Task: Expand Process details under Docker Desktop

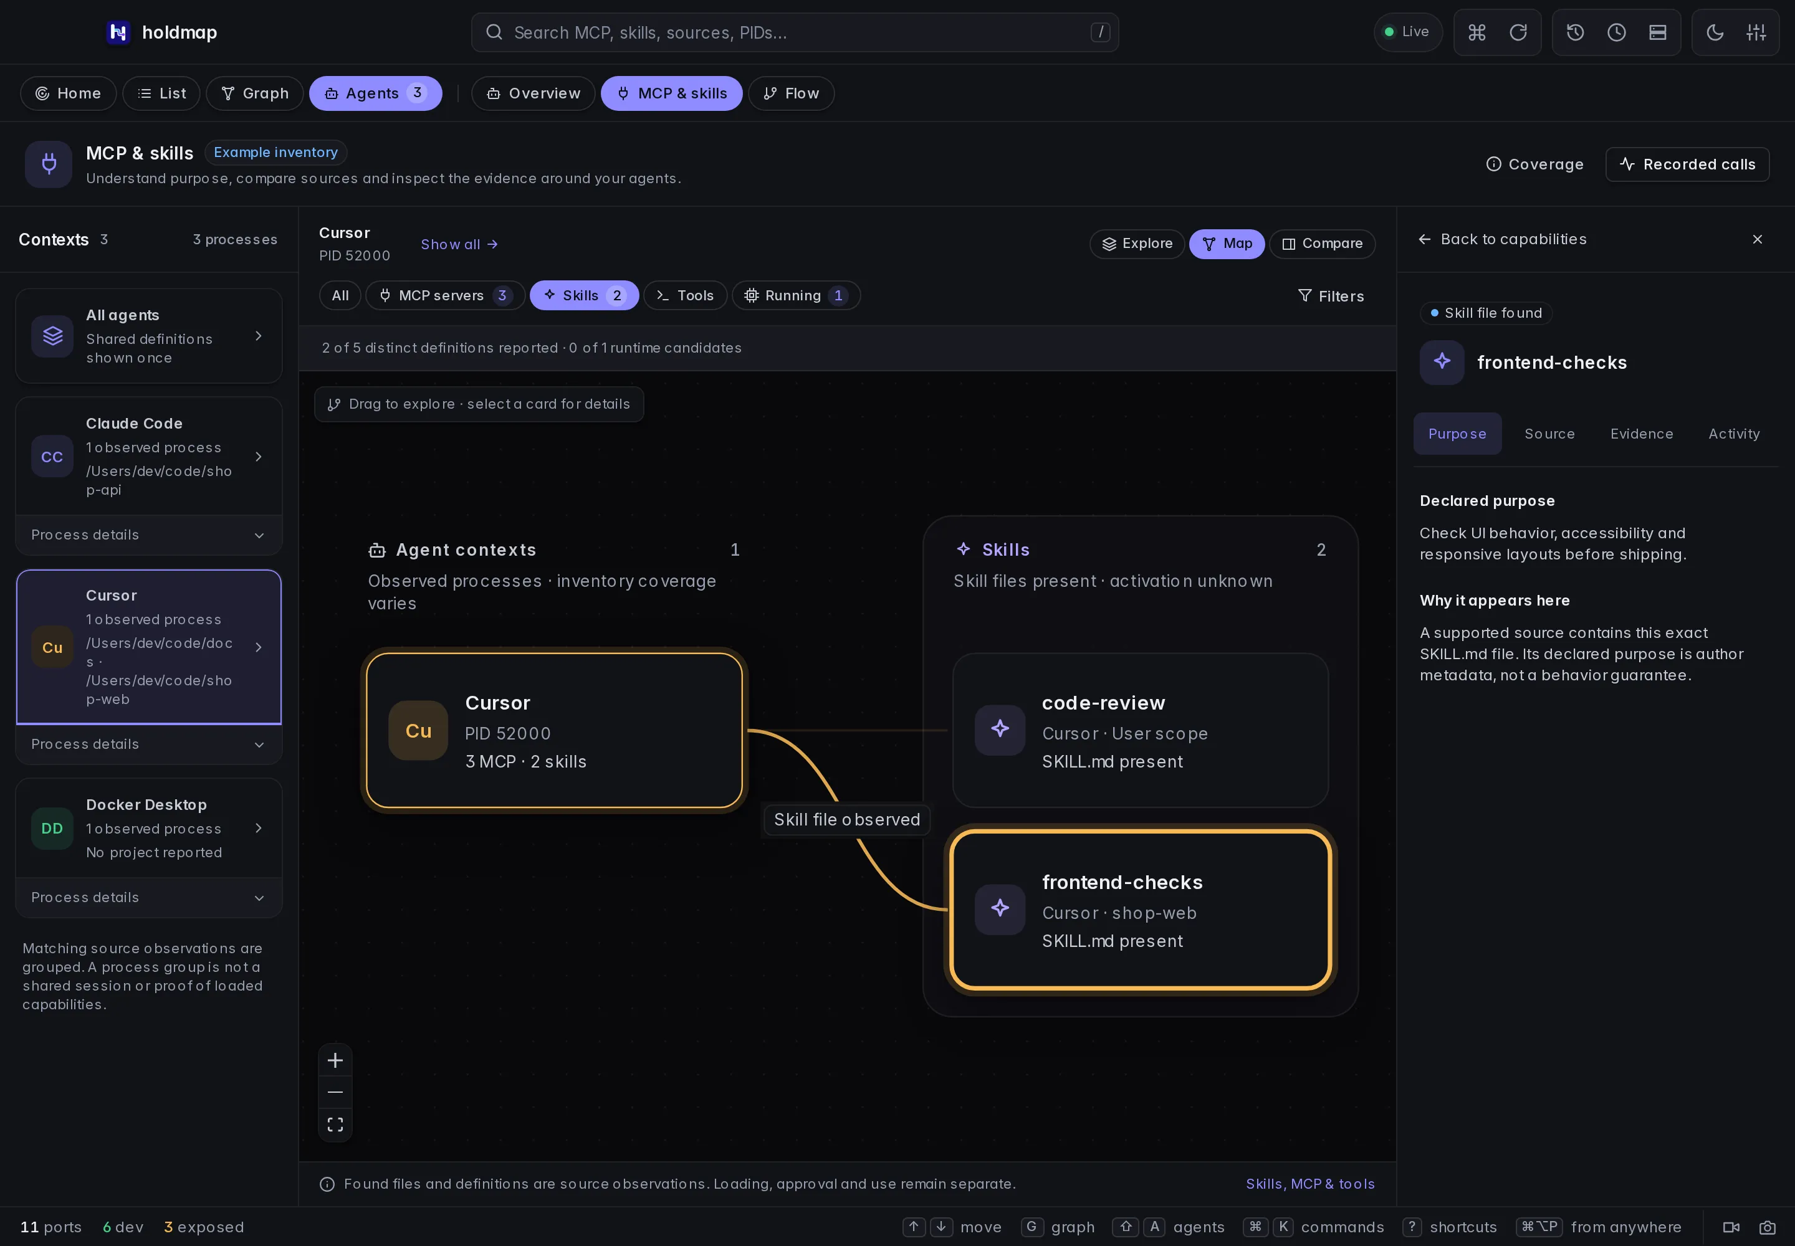Action: [x=148, y=897]
